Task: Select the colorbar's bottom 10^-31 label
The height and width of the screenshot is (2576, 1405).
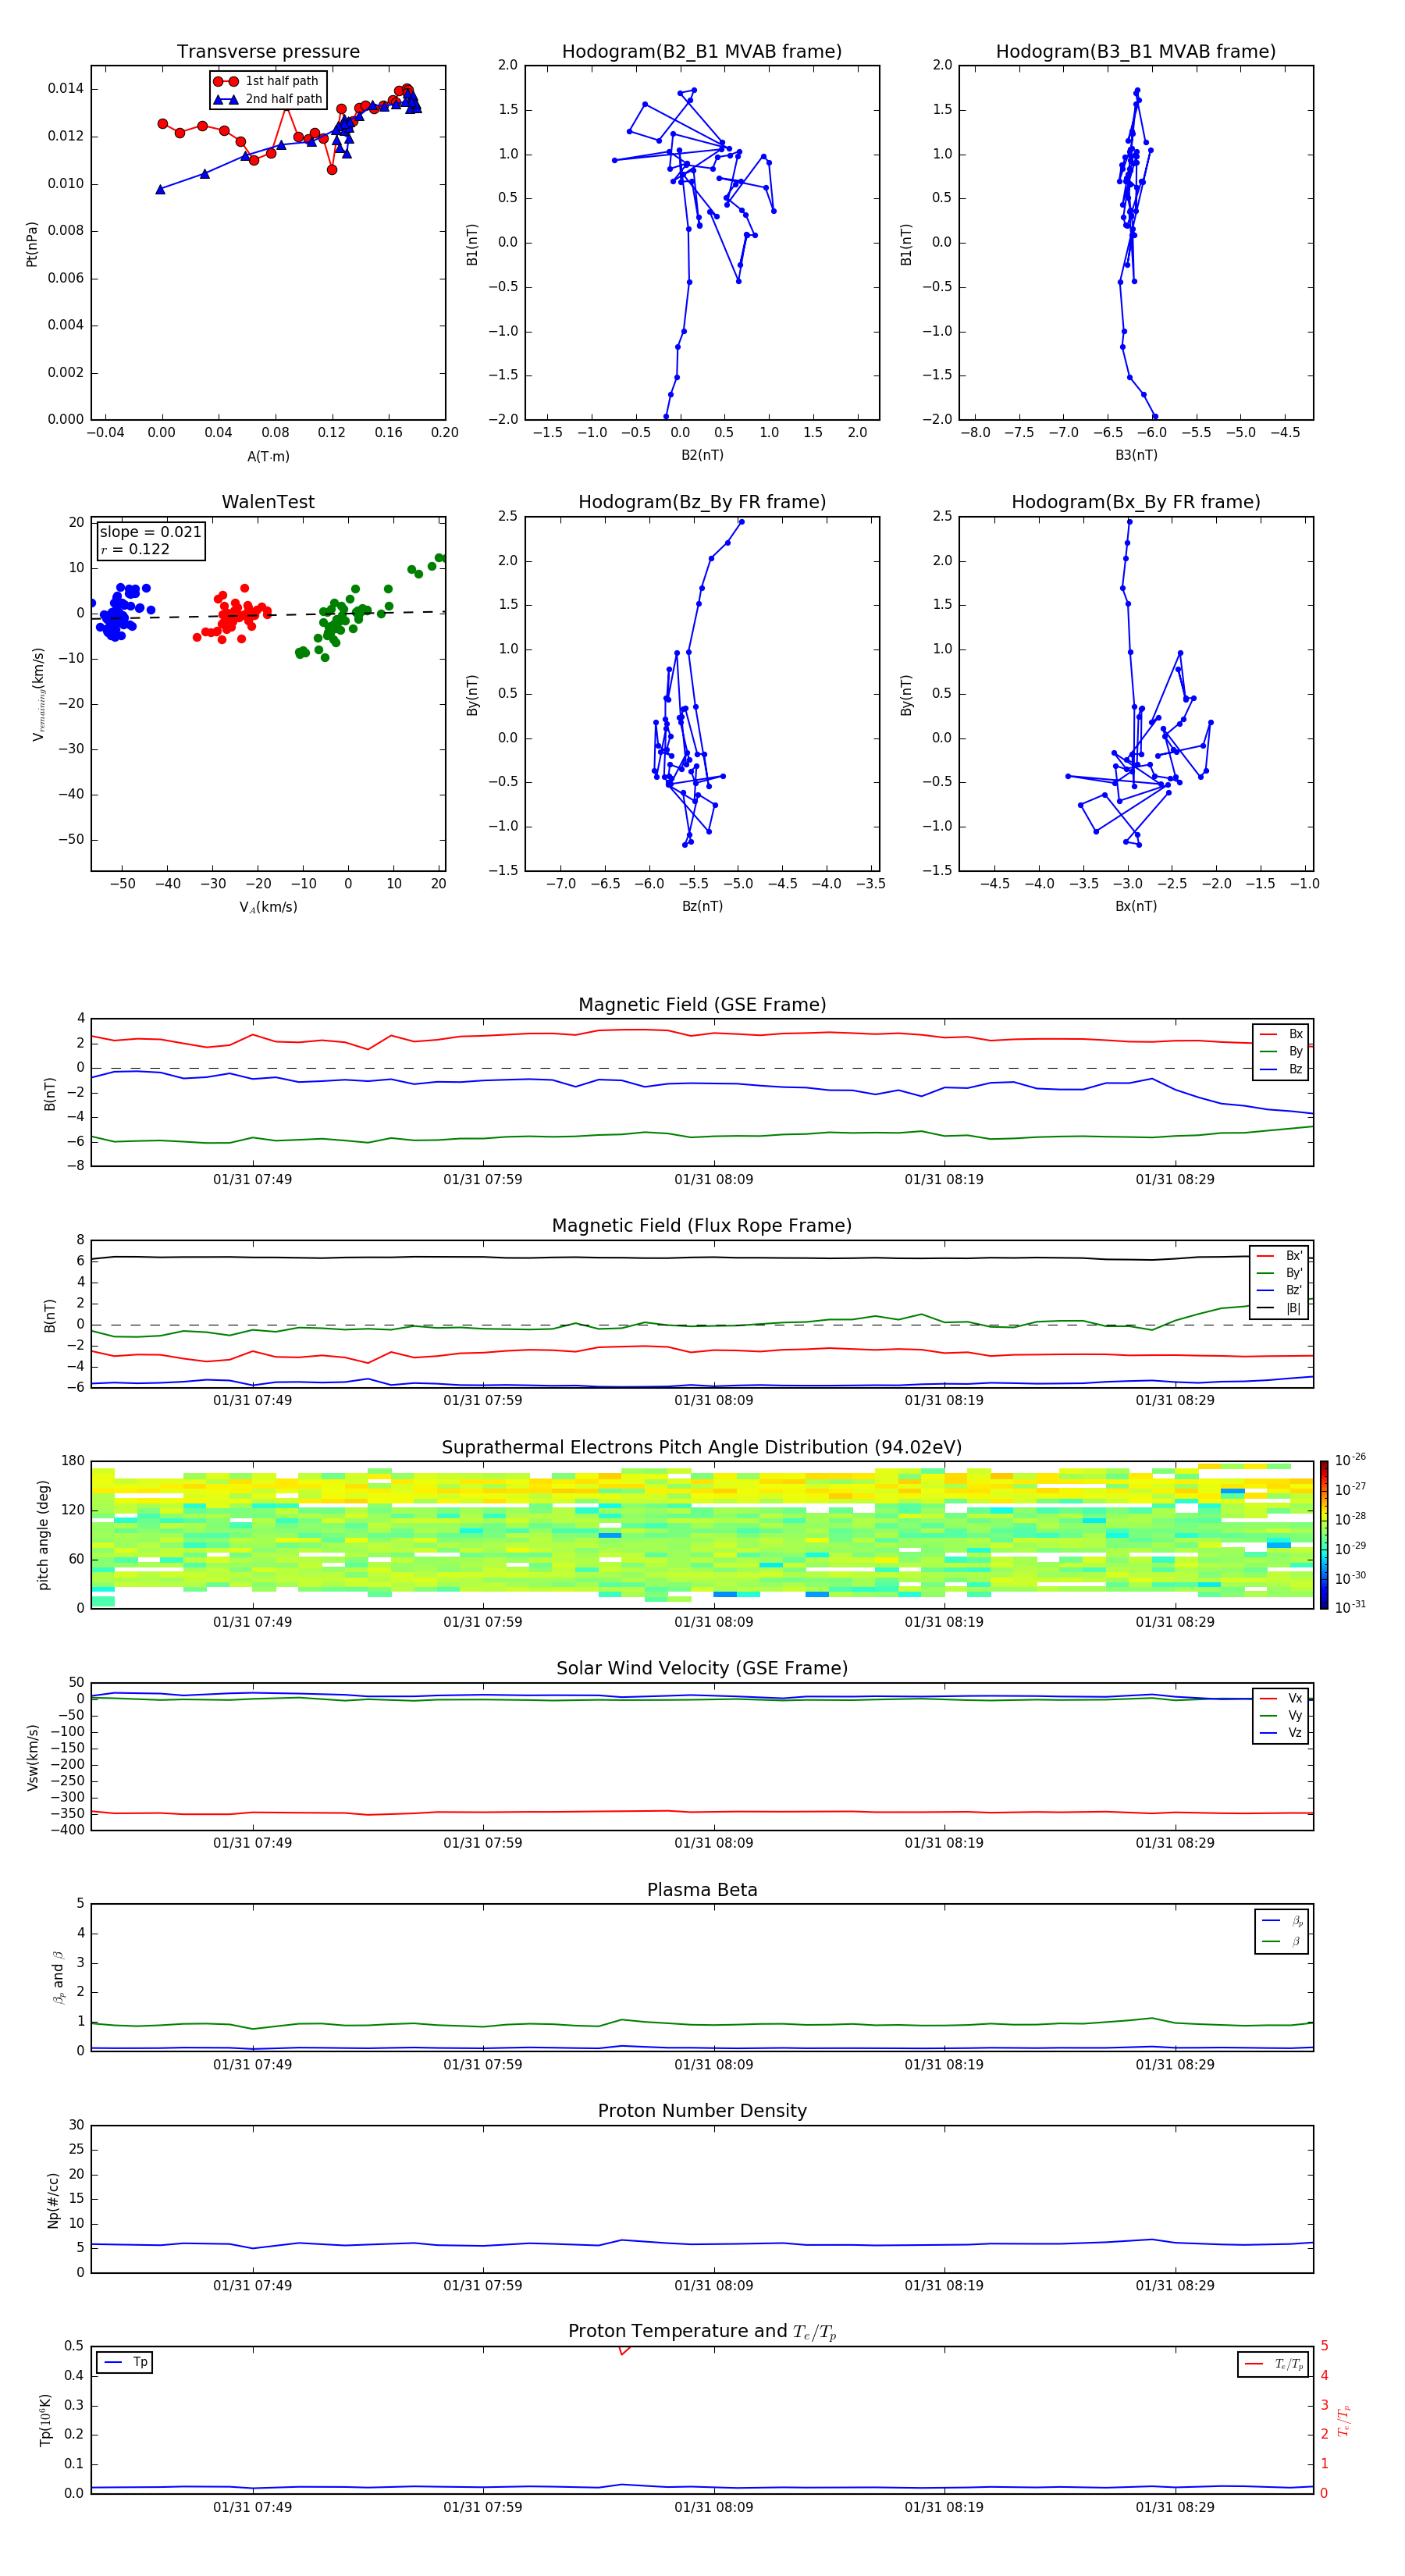Action: coord(1350,1607)
